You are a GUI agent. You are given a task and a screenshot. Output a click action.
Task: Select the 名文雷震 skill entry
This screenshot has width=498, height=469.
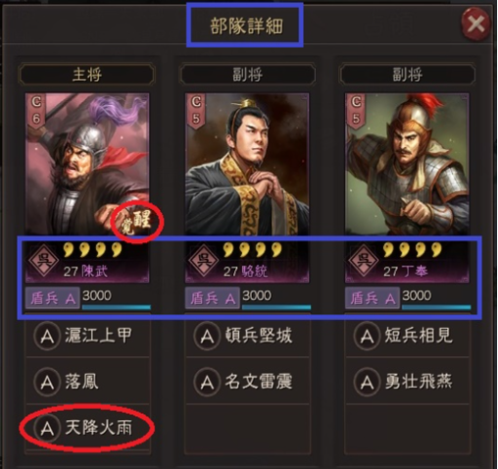(x=247, y=381)
